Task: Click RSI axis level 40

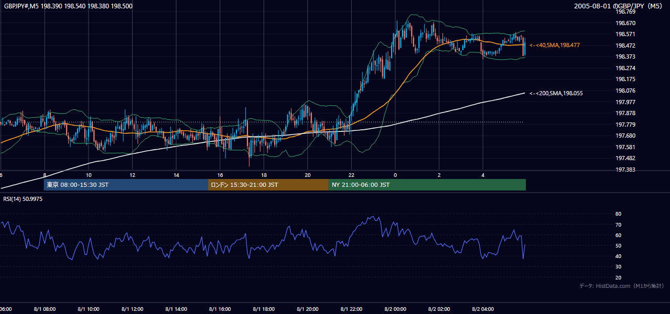Action: 618,256
